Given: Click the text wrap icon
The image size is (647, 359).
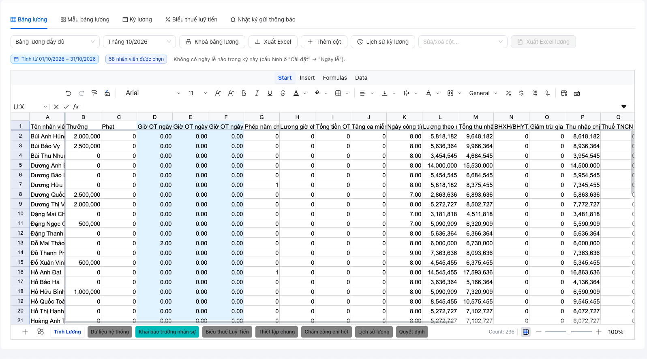Looking at the screenshot, I should pos(407,93).
